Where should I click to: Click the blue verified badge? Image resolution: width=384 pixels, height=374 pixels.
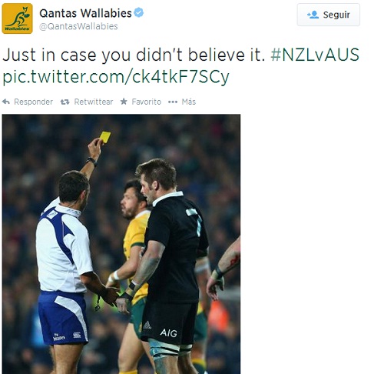tap(139, 12)
